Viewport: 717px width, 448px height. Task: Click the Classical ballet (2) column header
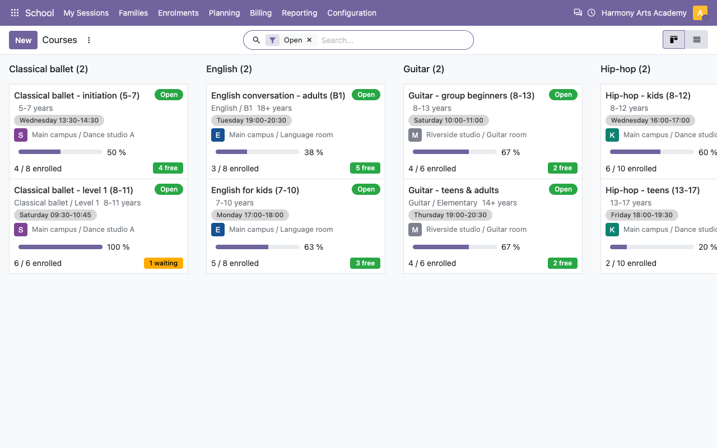[49, 69]
